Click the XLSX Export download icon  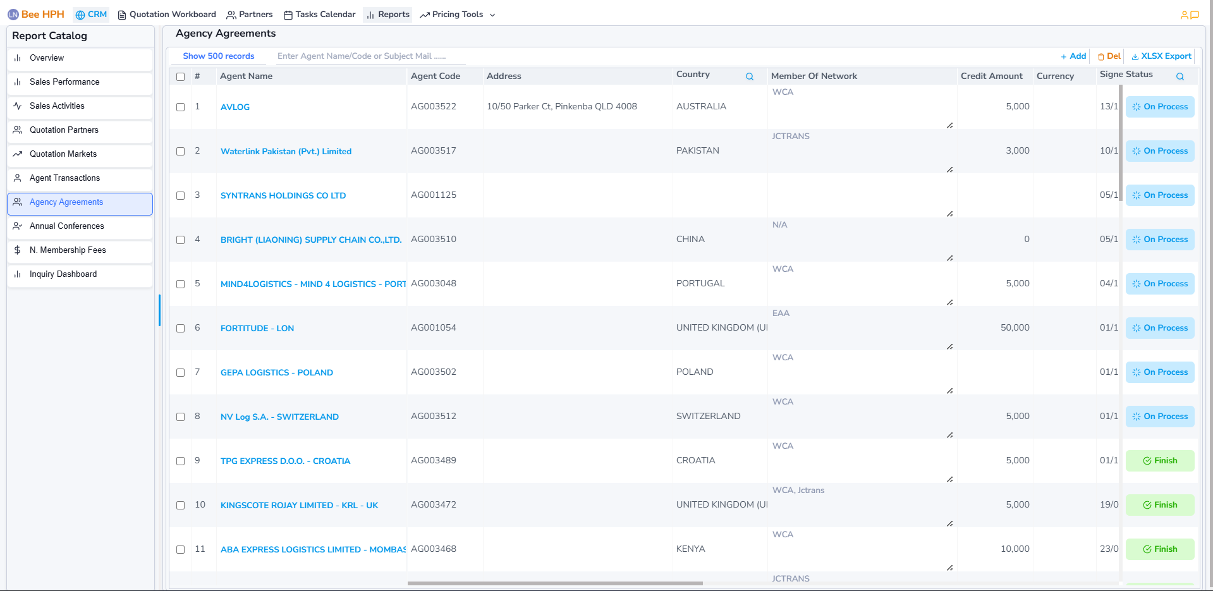coord(1135,57)
